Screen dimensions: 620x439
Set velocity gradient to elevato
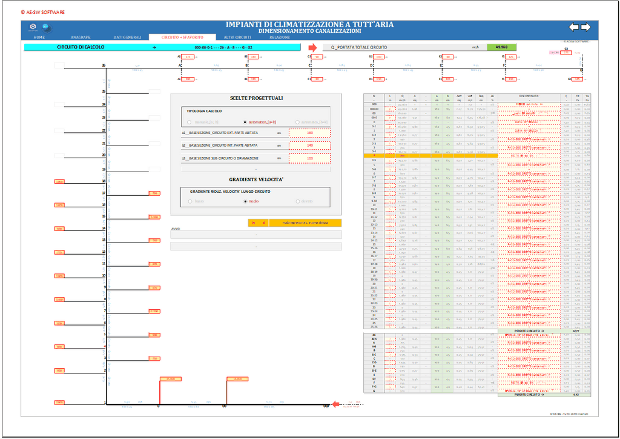pyautogui.click(x=298, y=201)
